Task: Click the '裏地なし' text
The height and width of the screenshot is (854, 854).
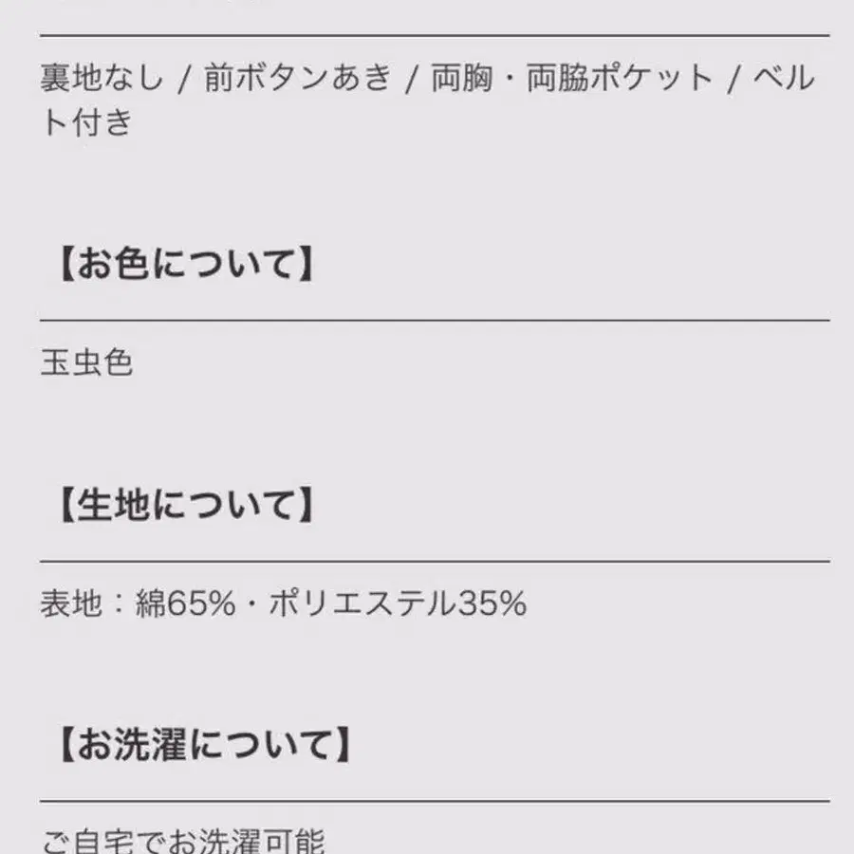Action: pos(102,79)
